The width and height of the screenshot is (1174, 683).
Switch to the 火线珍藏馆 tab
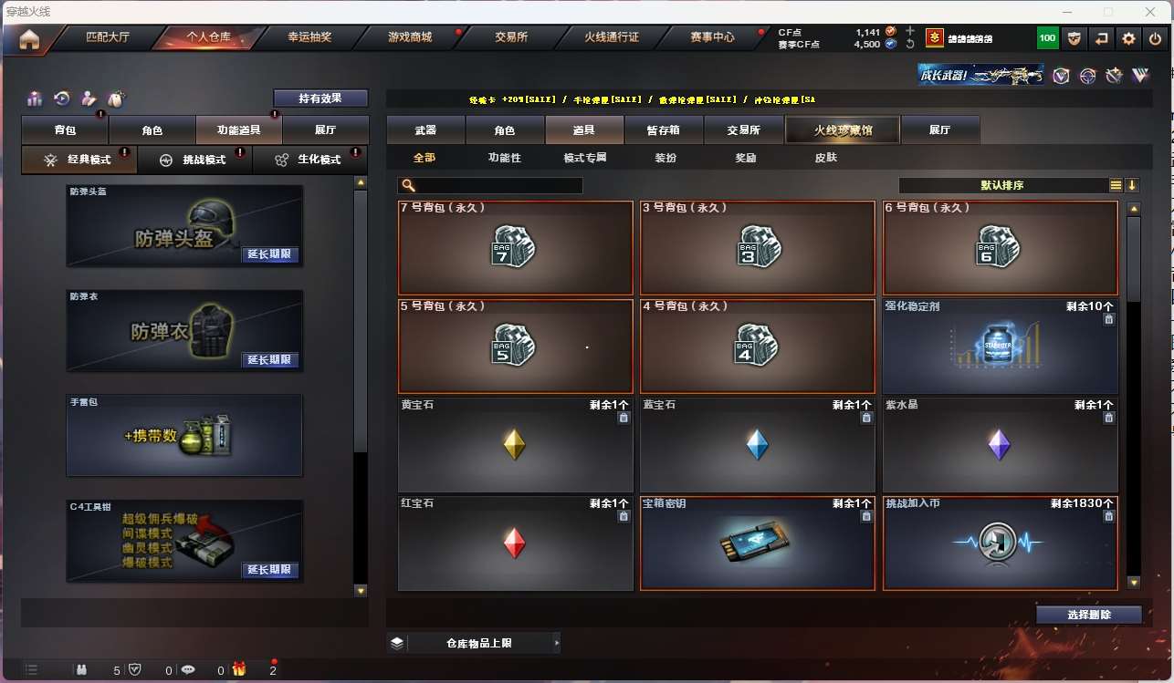click(843, 130)
